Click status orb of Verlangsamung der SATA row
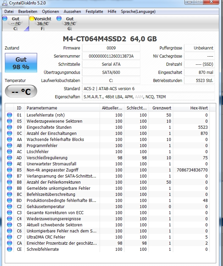Viewport: 223px width, 266px height. tap(9, 176)
